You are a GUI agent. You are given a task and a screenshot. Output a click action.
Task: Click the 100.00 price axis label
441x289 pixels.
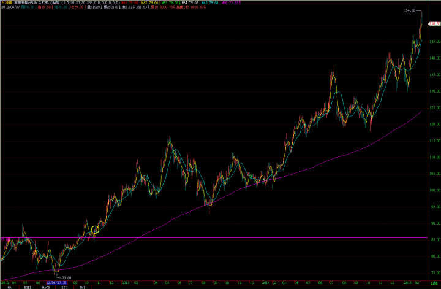(435, 190)
